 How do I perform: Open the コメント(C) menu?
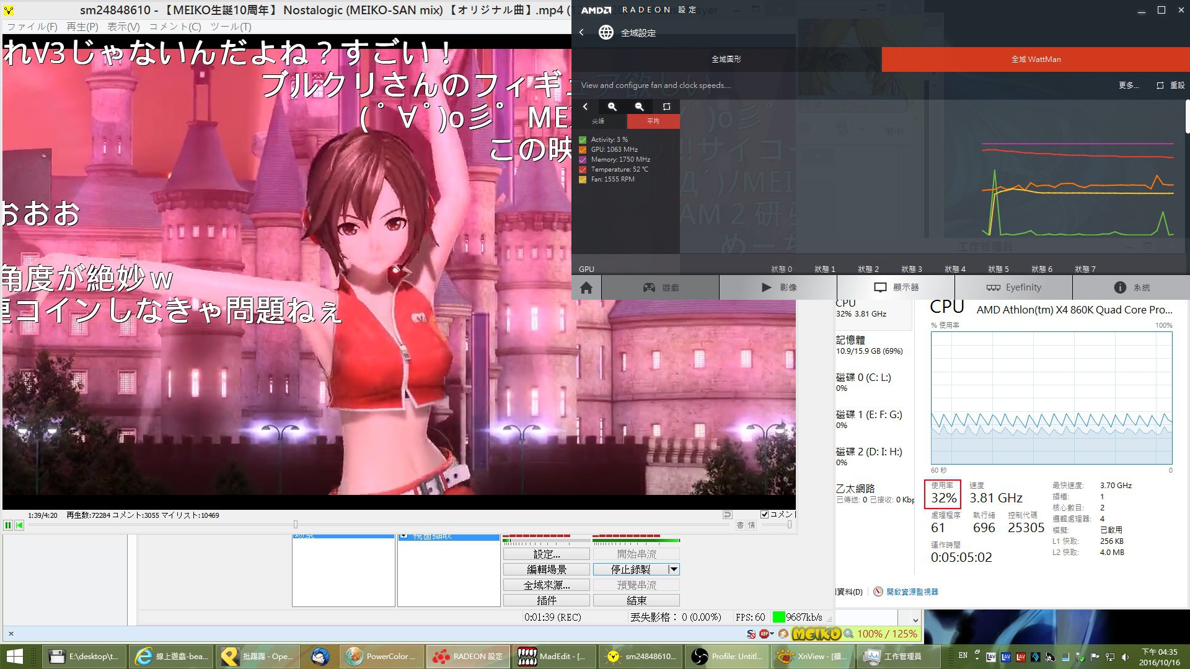pyautogui.click(x=175, y=27)
